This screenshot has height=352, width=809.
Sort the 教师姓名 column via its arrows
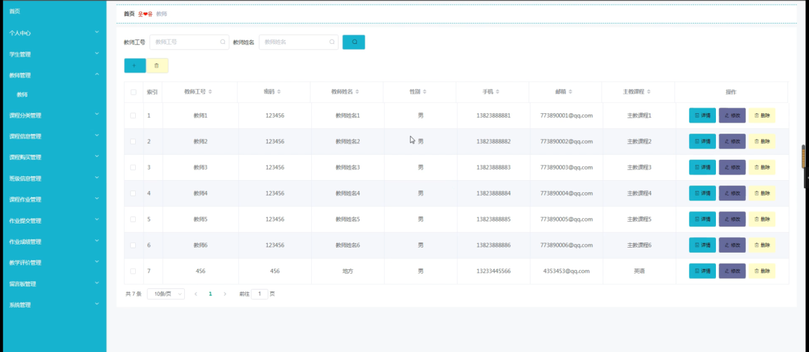click(x=358, y=92)
